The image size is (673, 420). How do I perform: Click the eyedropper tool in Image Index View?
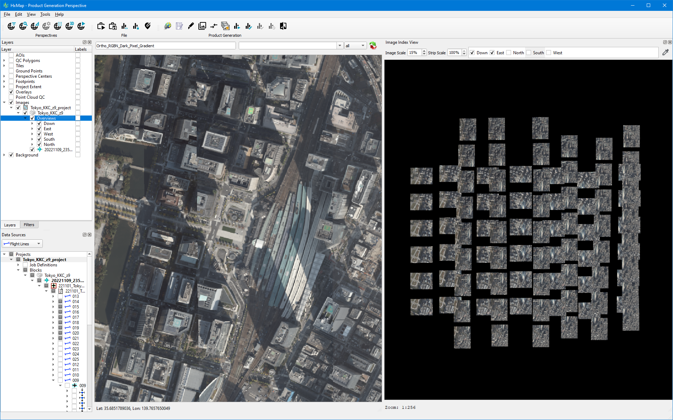tap(665, 52)
